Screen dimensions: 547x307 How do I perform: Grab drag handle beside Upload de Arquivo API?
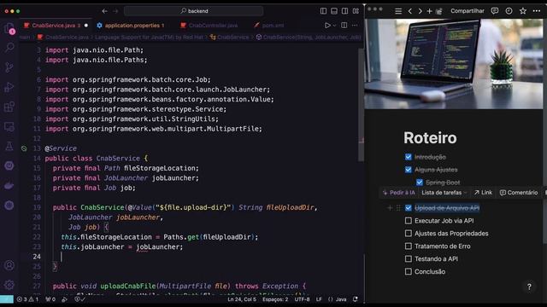click(x=398, y=208)
